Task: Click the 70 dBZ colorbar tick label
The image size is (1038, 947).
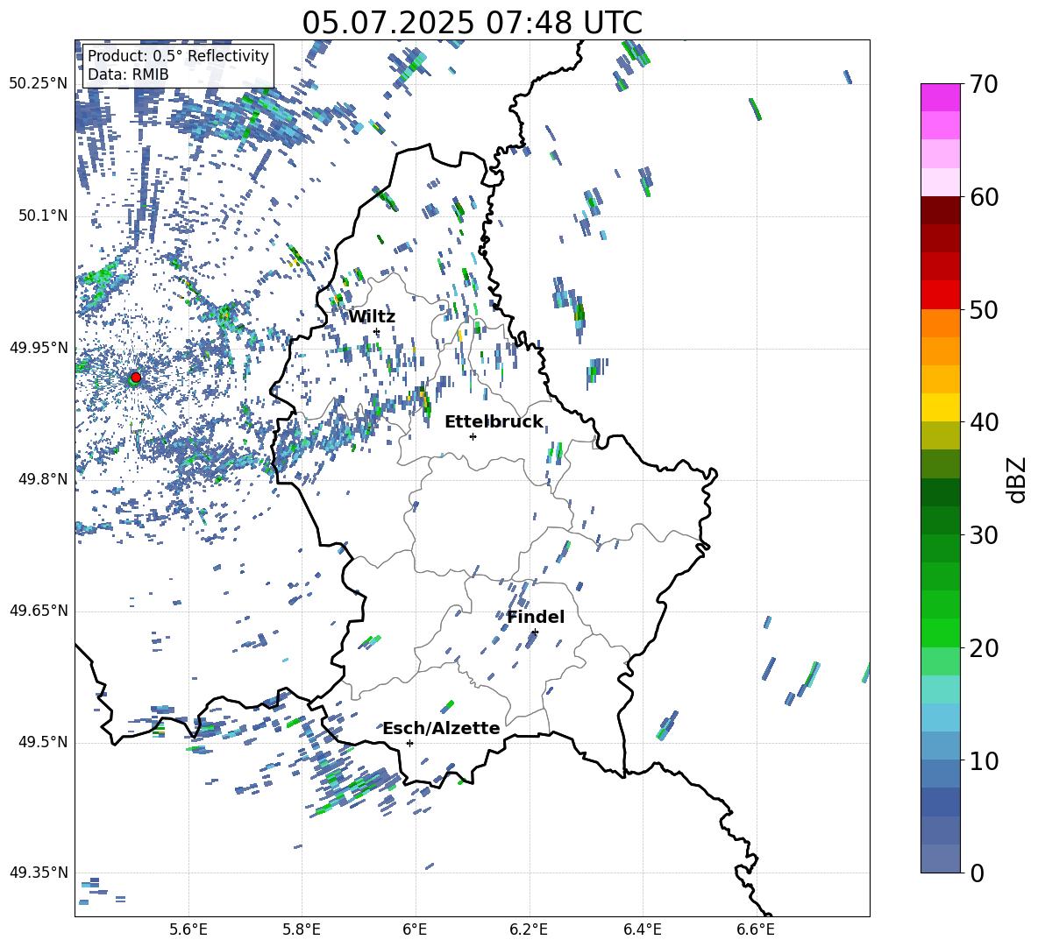Action: (984, 84)
